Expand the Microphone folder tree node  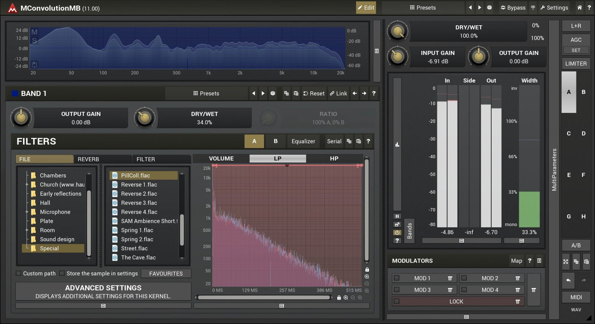tap(27, 212)
